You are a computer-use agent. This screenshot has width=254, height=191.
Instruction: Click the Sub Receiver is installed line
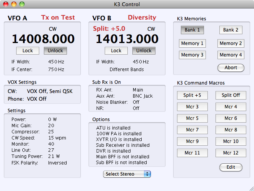[x=123, y=145]
